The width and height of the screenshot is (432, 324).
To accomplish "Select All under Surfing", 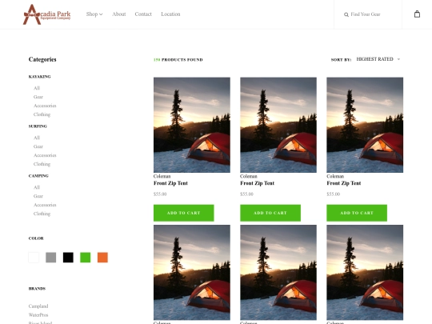I will coord(37,138).
